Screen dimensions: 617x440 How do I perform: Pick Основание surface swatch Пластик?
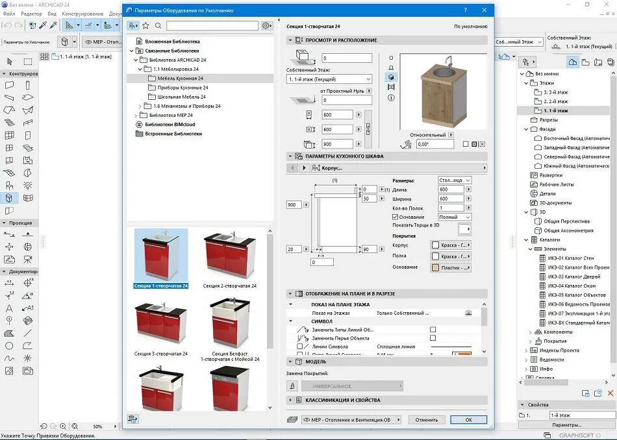point(451,267)
